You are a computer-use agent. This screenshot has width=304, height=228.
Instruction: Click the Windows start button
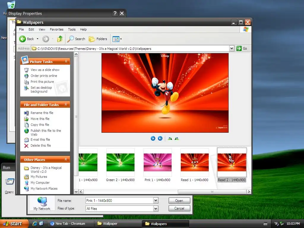point(14,224)
